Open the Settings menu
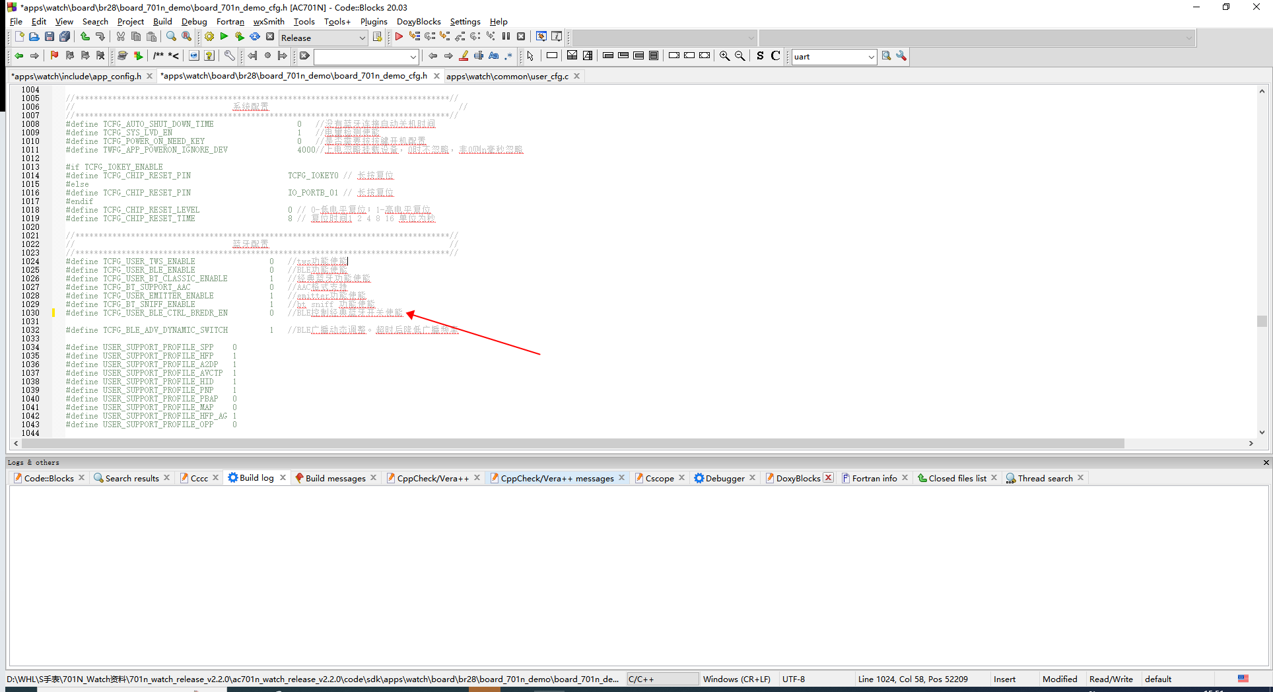Viewport: 1273px width, 692px height. (465, 22)
